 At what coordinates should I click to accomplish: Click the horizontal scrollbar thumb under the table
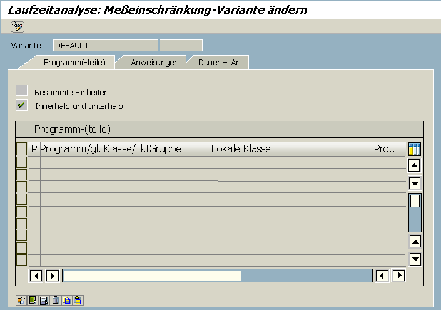pyautogui.click(x=152, y=276)
